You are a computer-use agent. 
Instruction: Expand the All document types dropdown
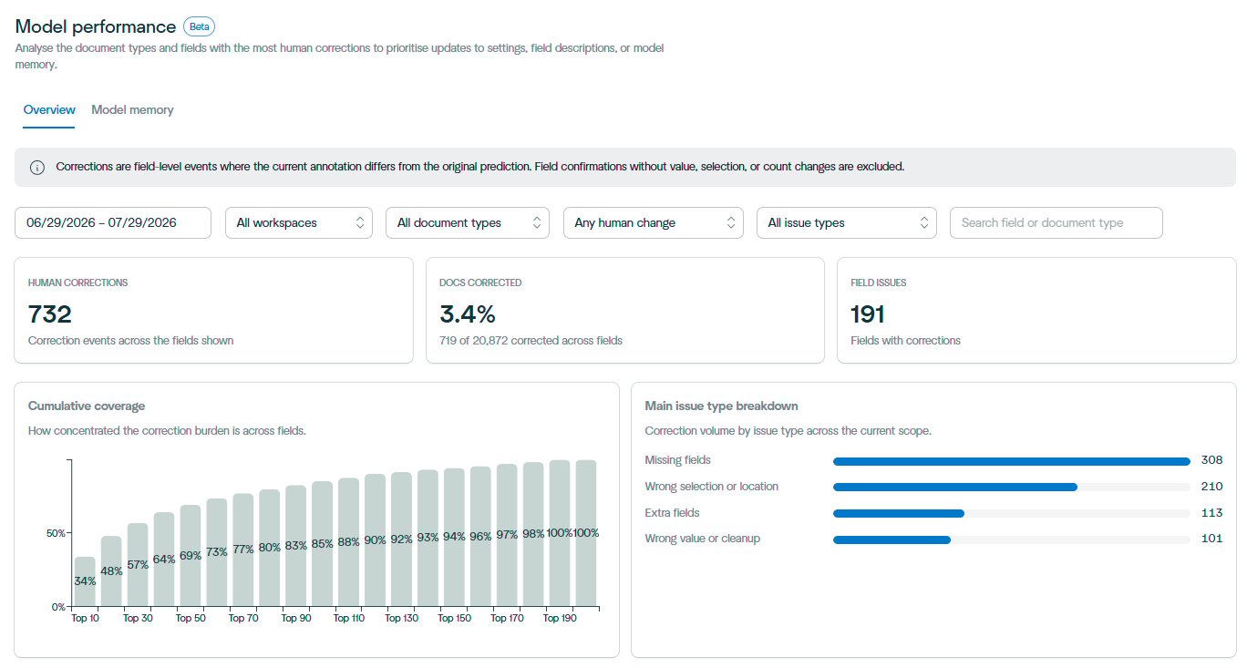tap(468, 222)
